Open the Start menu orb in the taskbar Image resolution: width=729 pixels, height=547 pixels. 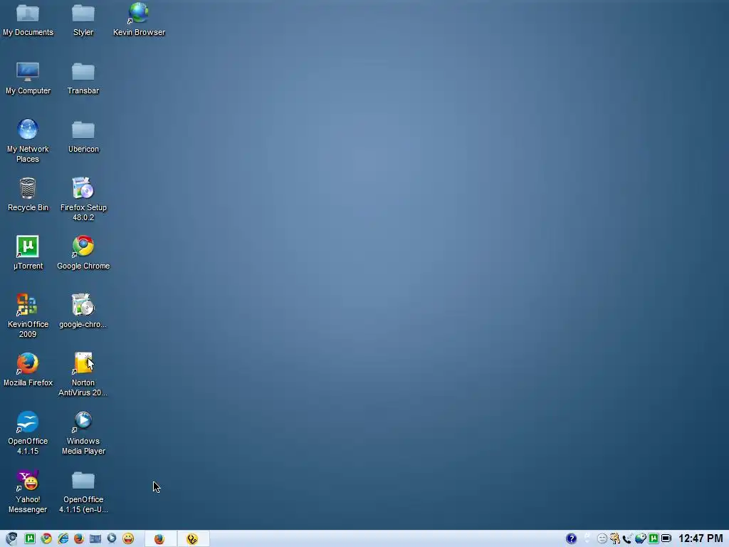tap(11, 538)
